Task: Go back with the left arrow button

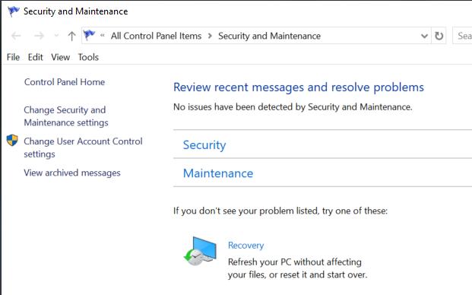Action: point(16,36)
